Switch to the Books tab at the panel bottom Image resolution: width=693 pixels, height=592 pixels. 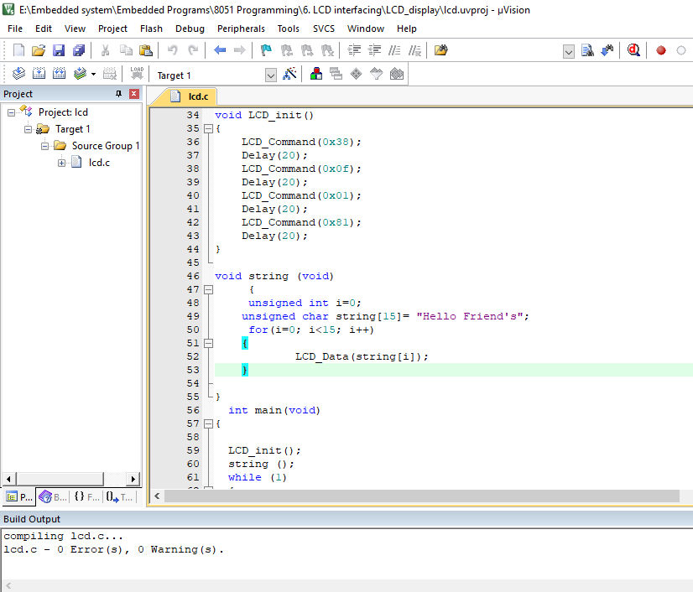(x=53, y=497)
